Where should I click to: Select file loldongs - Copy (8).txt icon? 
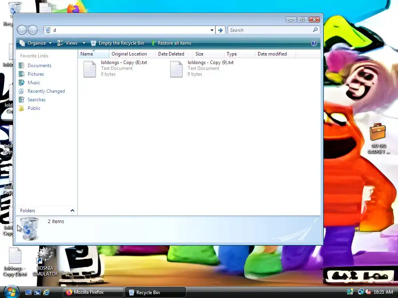(x=90, y=69)
